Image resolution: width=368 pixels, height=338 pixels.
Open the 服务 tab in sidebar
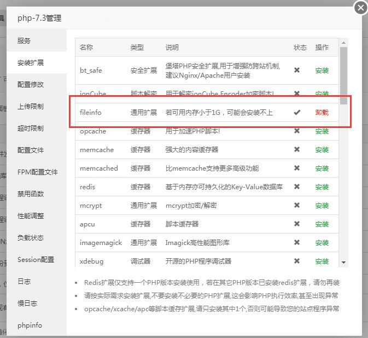(24, 41)
